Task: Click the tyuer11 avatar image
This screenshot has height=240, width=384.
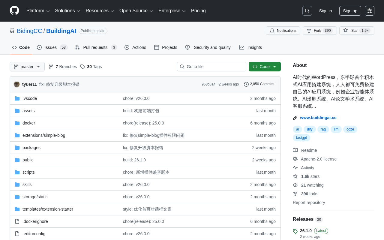Action: pyautogui.click(x=17, y=84)
